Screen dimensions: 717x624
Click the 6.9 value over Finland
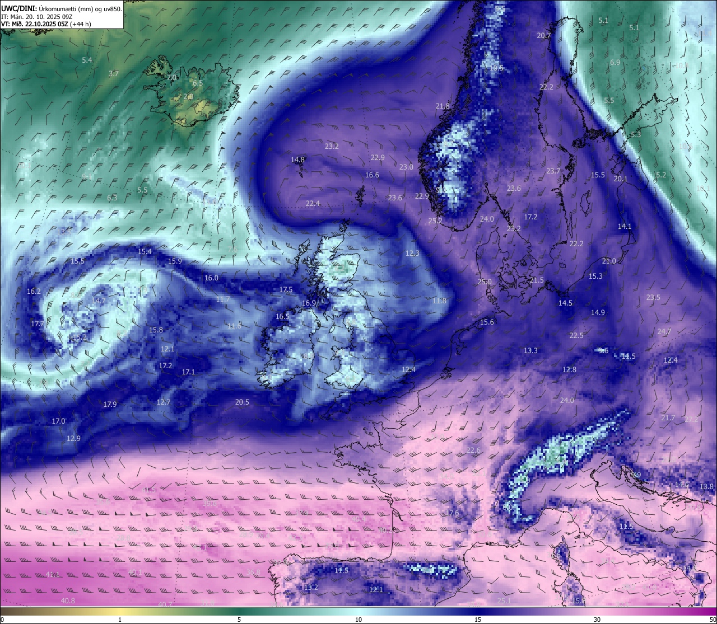(615, 63)
